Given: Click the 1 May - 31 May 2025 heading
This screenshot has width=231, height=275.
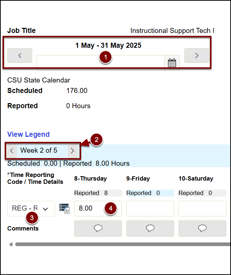Looking at the screenshot, I should (108, 46).
